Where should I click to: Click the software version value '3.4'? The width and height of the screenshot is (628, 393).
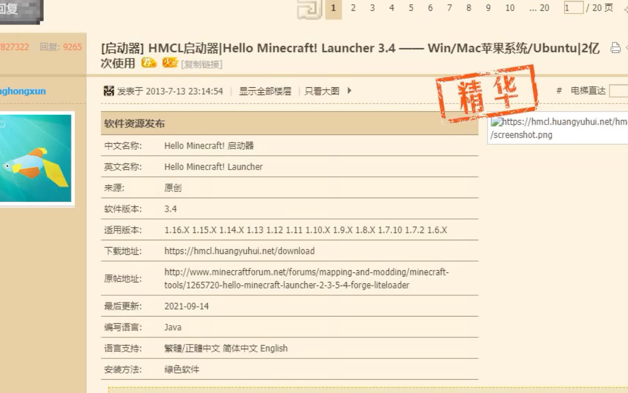(x=171, y=209)
